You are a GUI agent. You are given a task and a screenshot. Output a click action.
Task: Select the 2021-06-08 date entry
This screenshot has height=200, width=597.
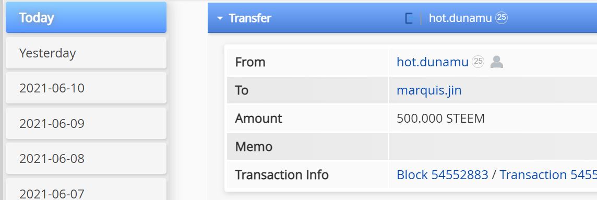[86, 158]
